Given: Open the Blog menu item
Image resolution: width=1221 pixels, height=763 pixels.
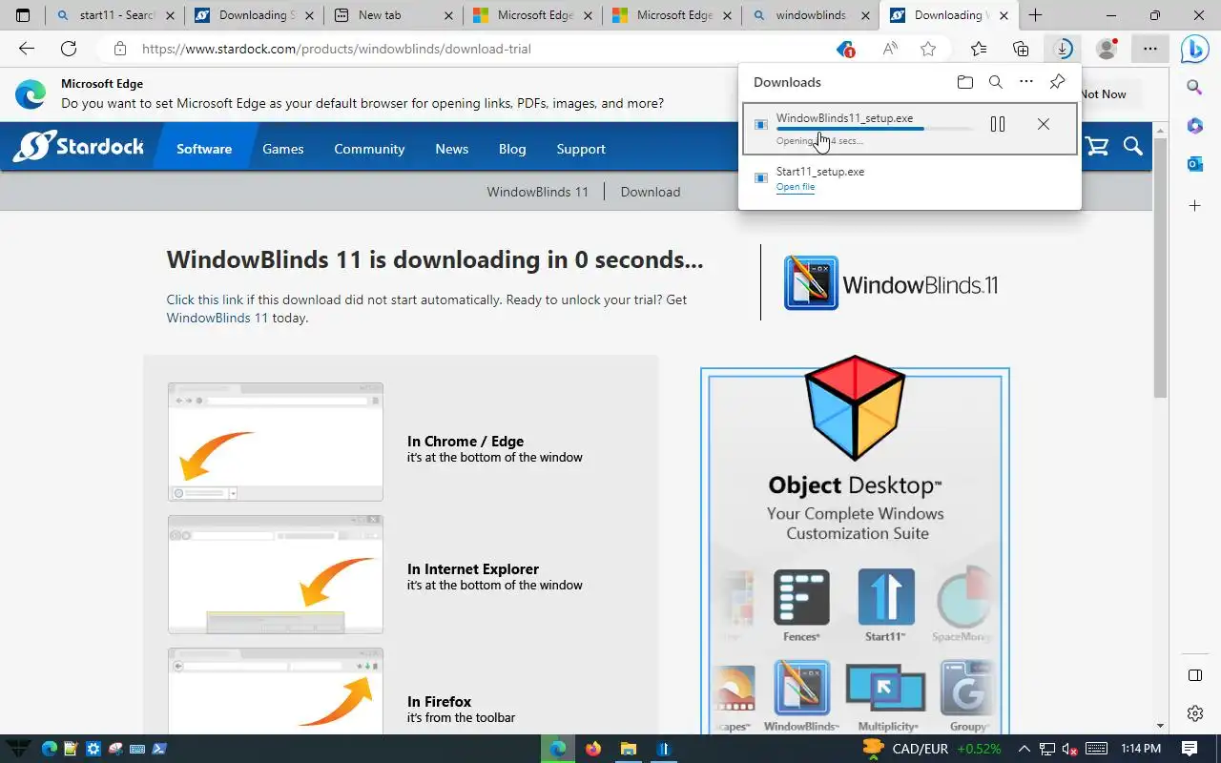Looking at the screenshot, I should tap(512, 149).
